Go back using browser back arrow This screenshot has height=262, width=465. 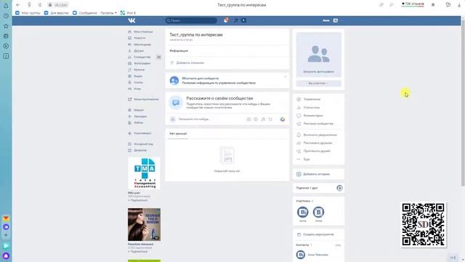[x=18, y=5]
